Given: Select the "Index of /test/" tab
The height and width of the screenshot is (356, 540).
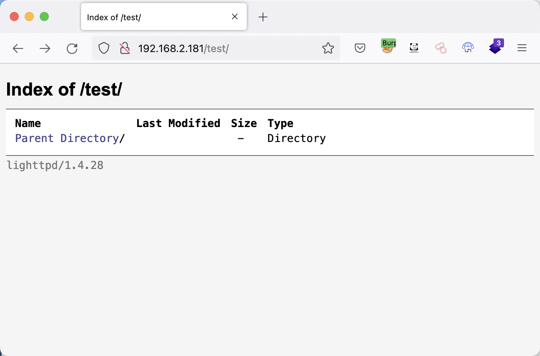Looking at the screenshot, I should click(x=154, y=17).
